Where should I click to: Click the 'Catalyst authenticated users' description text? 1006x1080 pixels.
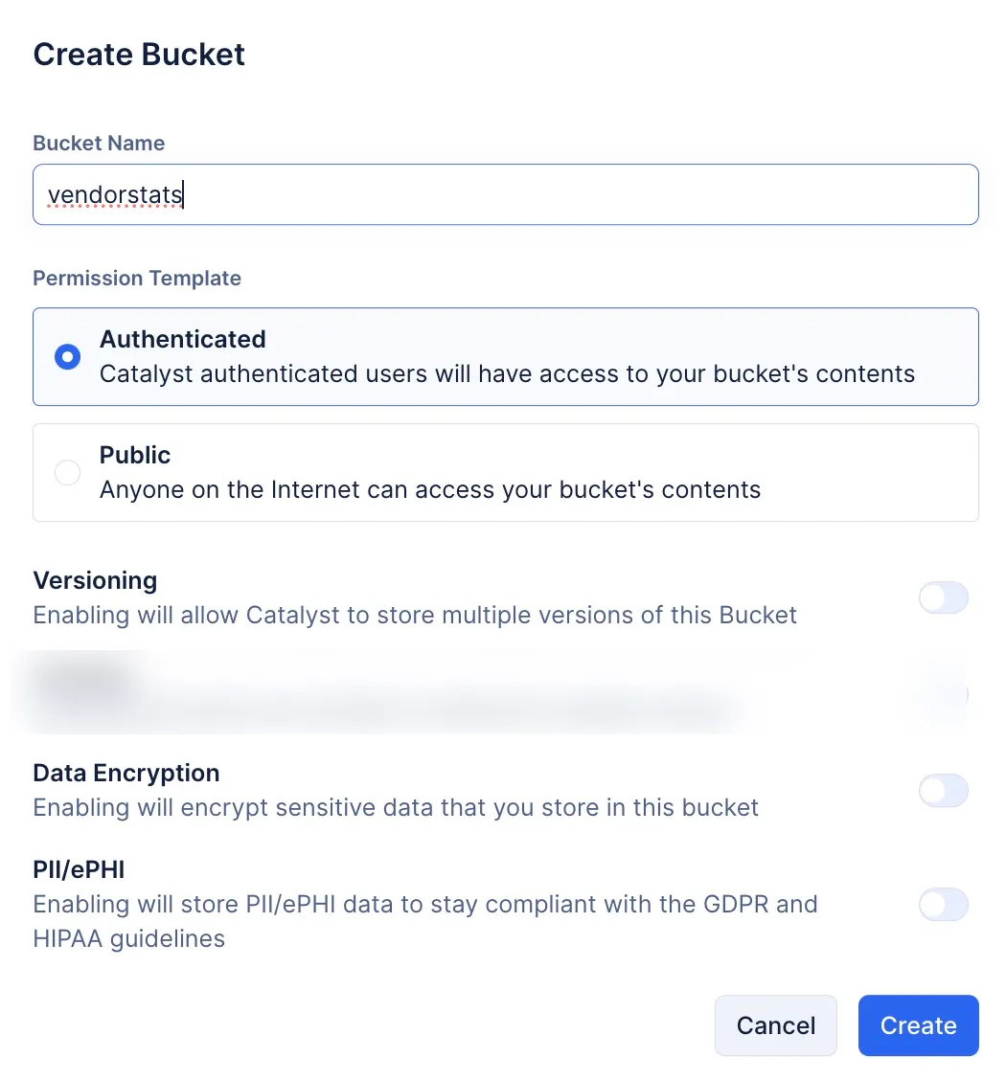point(507,374)
